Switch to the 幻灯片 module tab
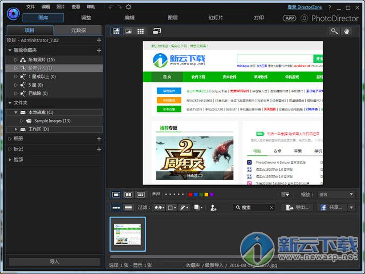The width and height of the screenshot is (365, 274). tap(216, 18)
